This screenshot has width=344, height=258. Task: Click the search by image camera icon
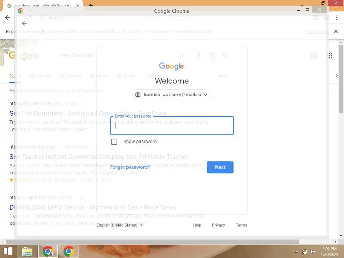point(212,55)
